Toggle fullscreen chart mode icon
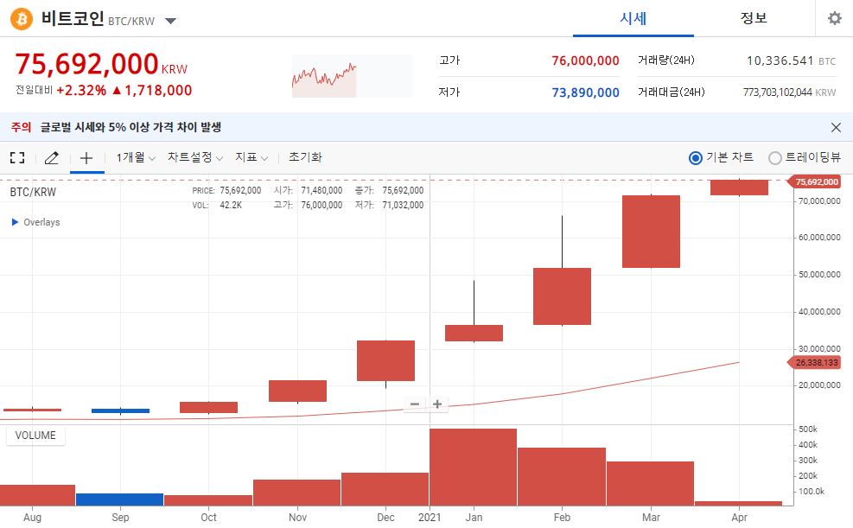853x528 pixels. pyautogui.click(x=17, y=157)
